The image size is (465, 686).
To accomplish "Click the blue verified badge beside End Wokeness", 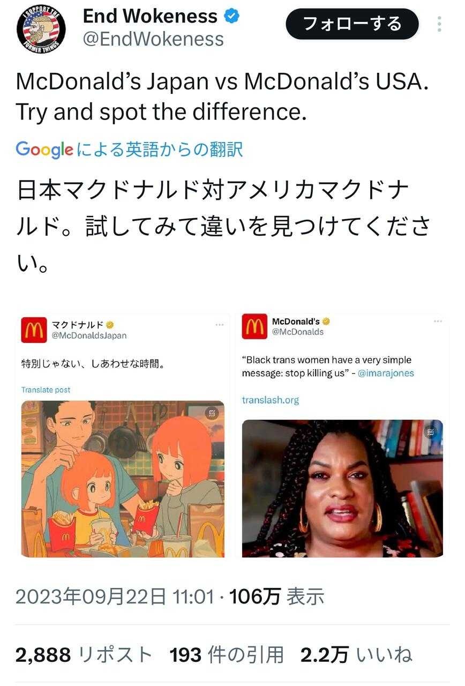I will tap(231, 17).
